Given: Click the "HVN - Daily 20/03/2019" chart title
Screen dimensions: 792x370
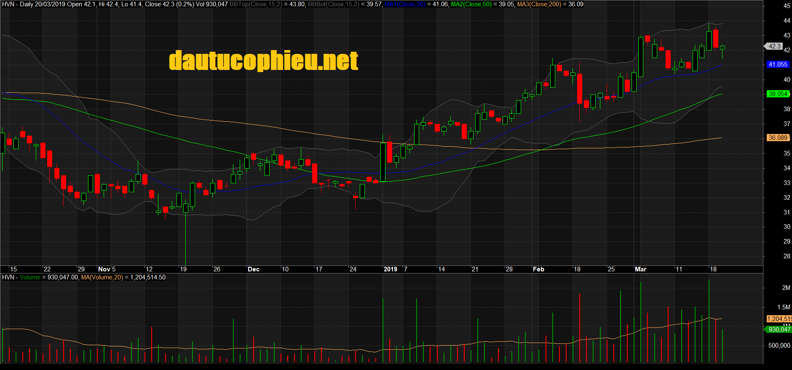Looking at the screenshot, I should point(34,4).
